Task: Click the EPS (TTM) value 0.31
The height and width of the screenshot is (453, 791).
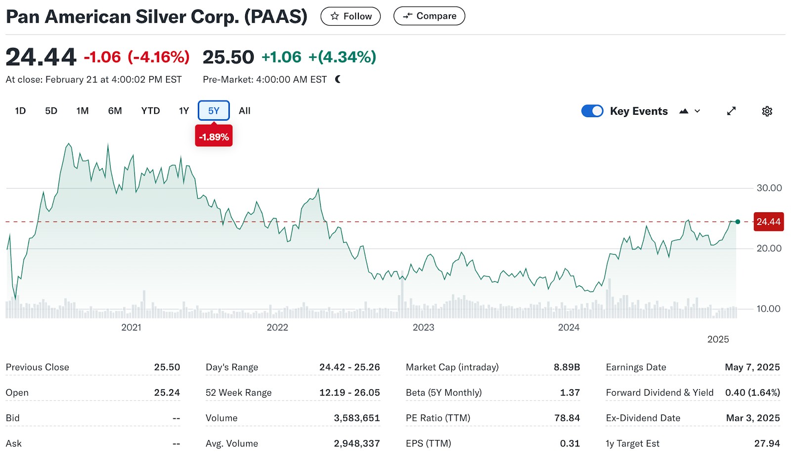Action: coord(570,443)
